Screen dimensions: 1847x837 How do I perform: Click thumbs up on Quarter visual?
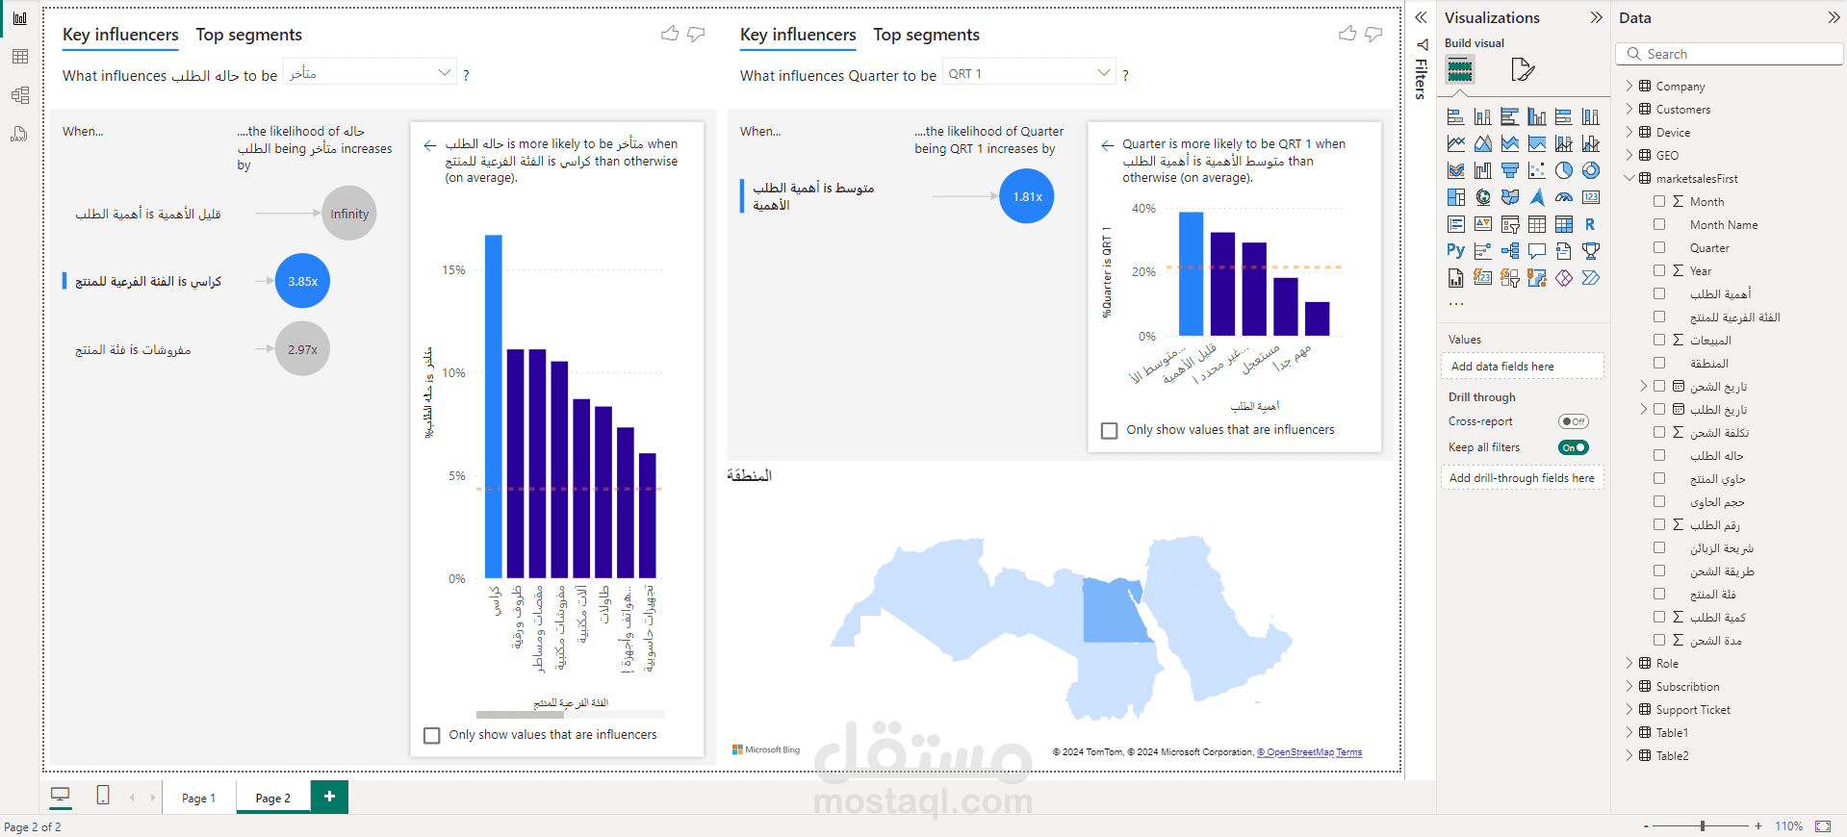point(1347,34)
